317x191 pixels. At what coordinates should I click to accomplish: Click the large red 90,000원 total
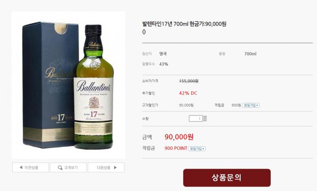coord(179,137)
